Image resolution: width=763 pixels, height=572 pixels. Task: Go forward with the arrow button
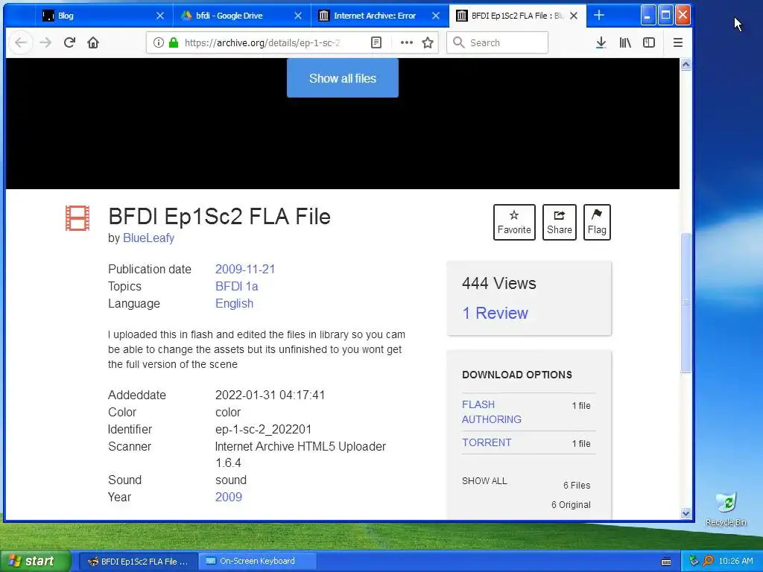pyautogui.click(x=45, y=42)
